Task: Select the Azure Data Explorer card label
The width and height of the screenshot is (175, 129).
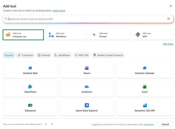Action: tap(87, 110)
